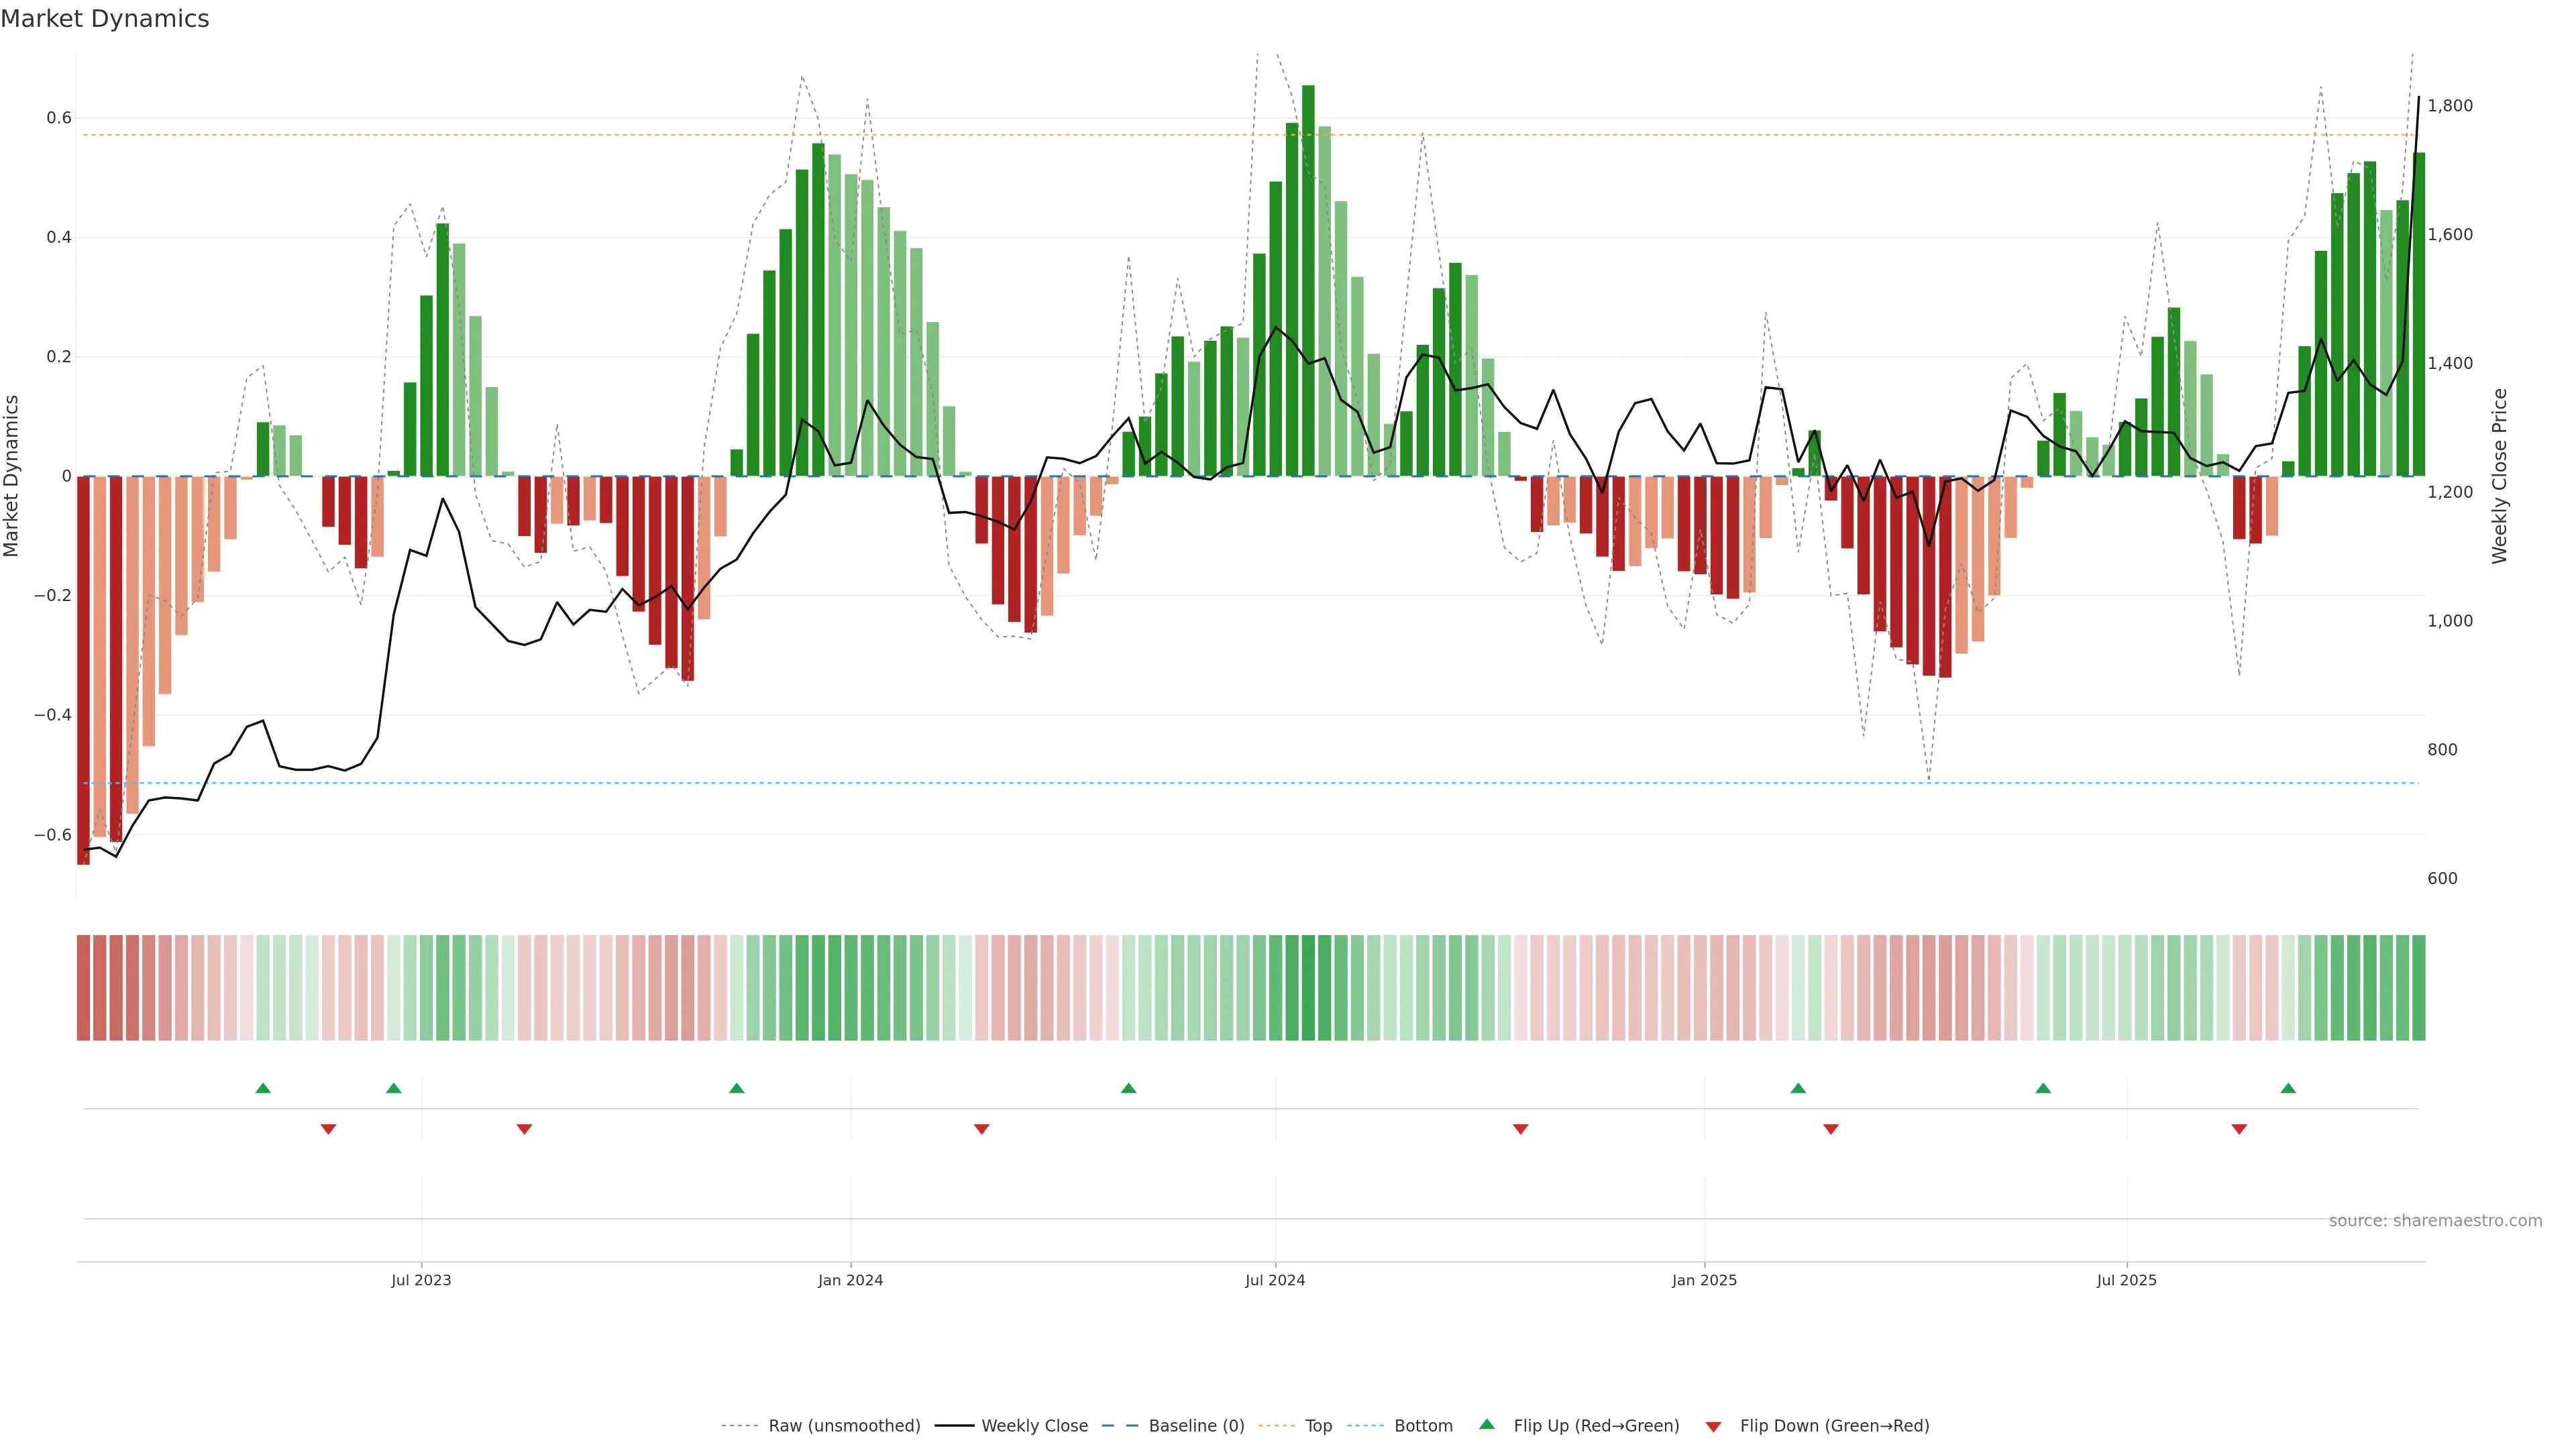Click the Jul 2024 x-axis label
Image resolution: width=2576 pixels, height=1449 pixels.
(1275, 1280)
